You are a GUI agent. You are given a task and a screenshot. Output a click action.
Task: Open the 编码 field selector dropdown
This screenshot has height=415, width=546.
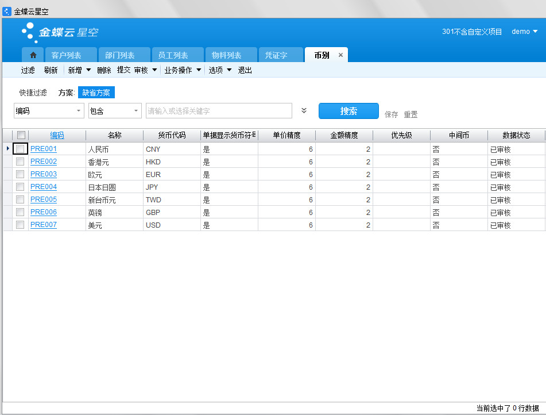(x=49, y=111)
